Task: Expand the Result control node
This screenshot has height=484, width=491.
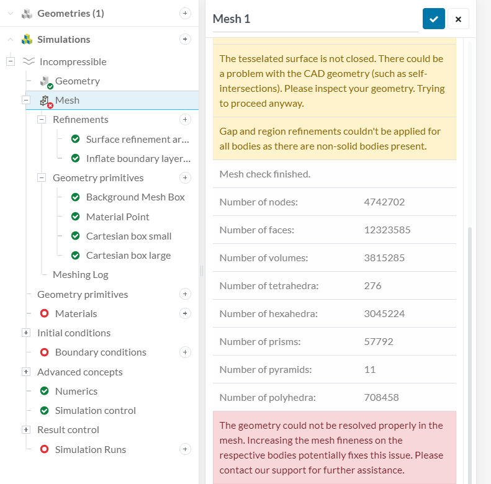Action: pos(26,429)
